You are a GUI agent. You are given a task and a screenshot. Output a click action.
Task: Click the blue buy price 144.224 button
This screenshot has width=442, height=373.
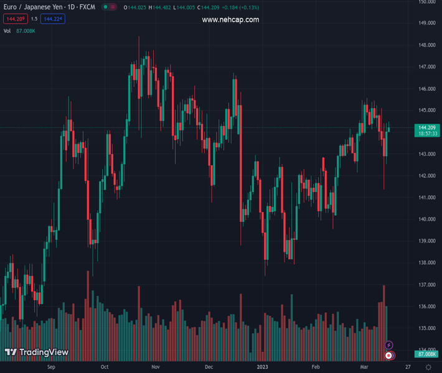[53, 19]
